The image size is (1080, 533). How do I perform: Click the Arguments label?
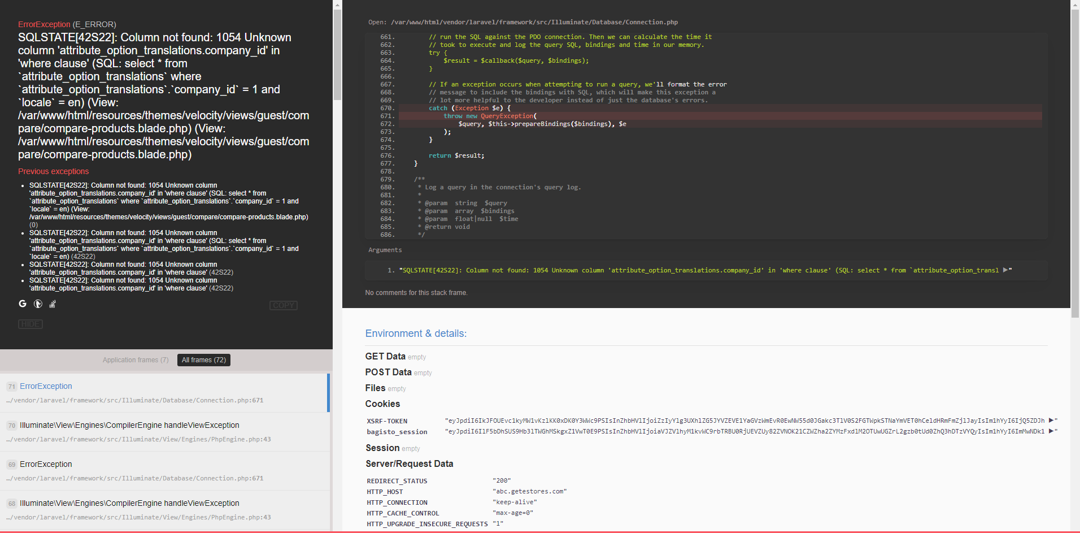385,250
